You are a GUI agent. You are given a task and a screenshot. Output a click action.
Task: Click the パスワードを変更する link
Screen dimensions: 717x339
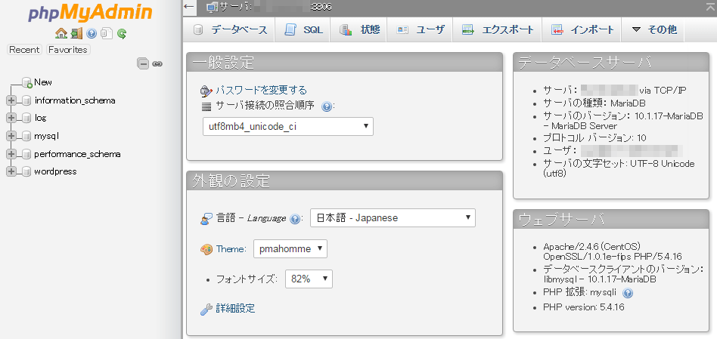pyautogui.click(x=261, y=90)
